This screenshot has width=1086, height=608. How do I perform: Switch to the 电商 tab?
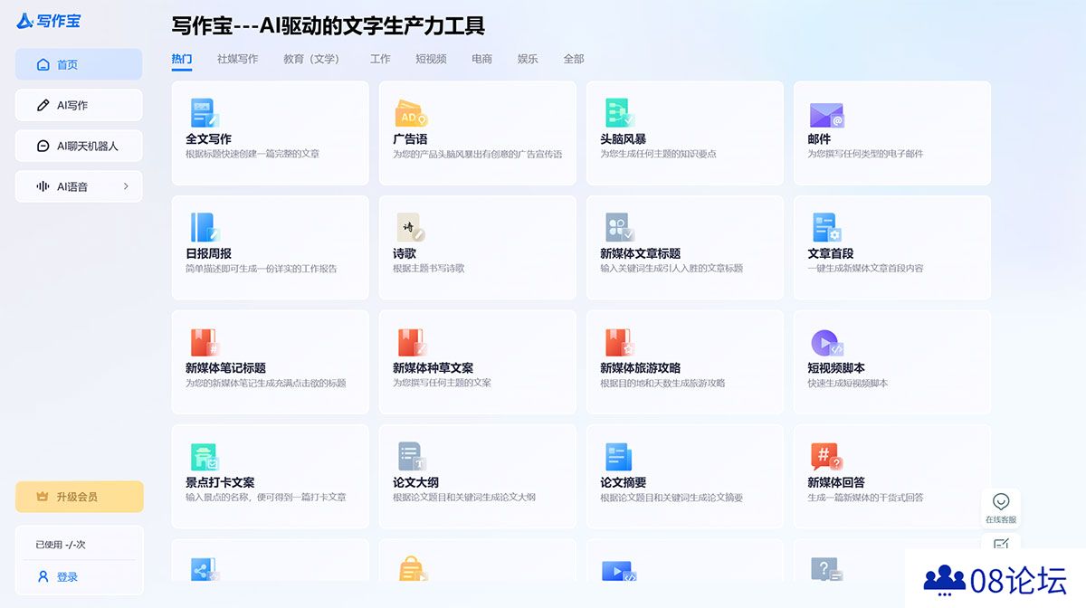coord(482,59)
